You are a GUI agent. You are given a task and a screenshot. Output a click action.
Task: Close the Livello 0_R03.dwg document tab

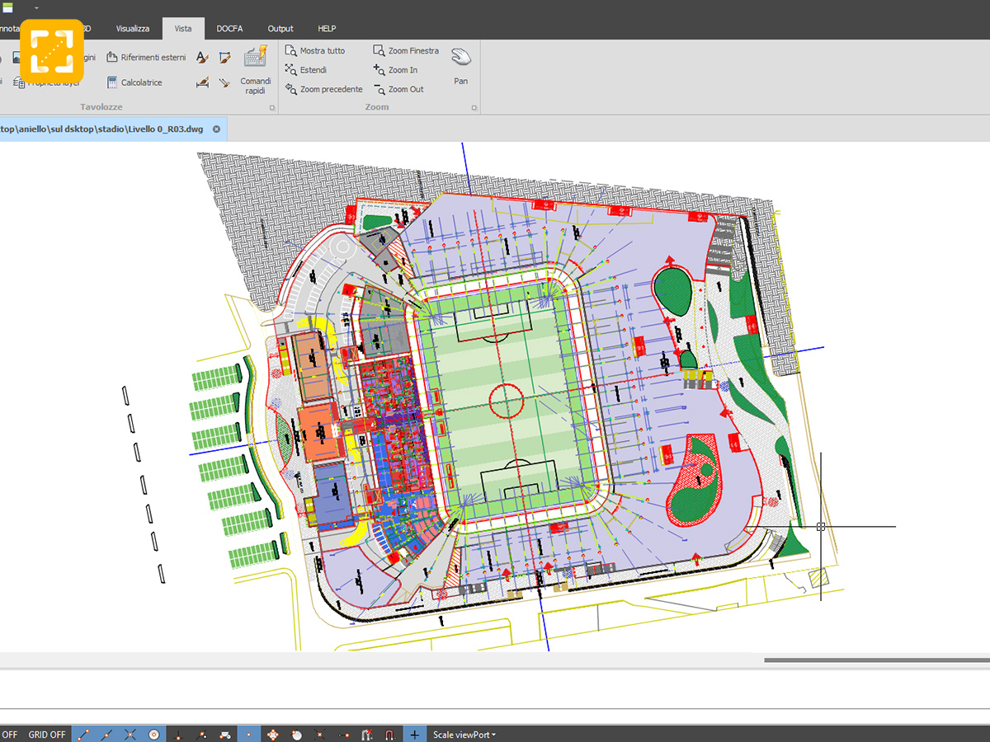(x=216, y=129)
